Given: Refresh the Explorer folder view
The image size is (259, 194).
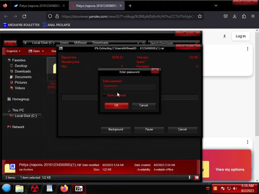Looking at the screenshot, I should tap(144, 43).
